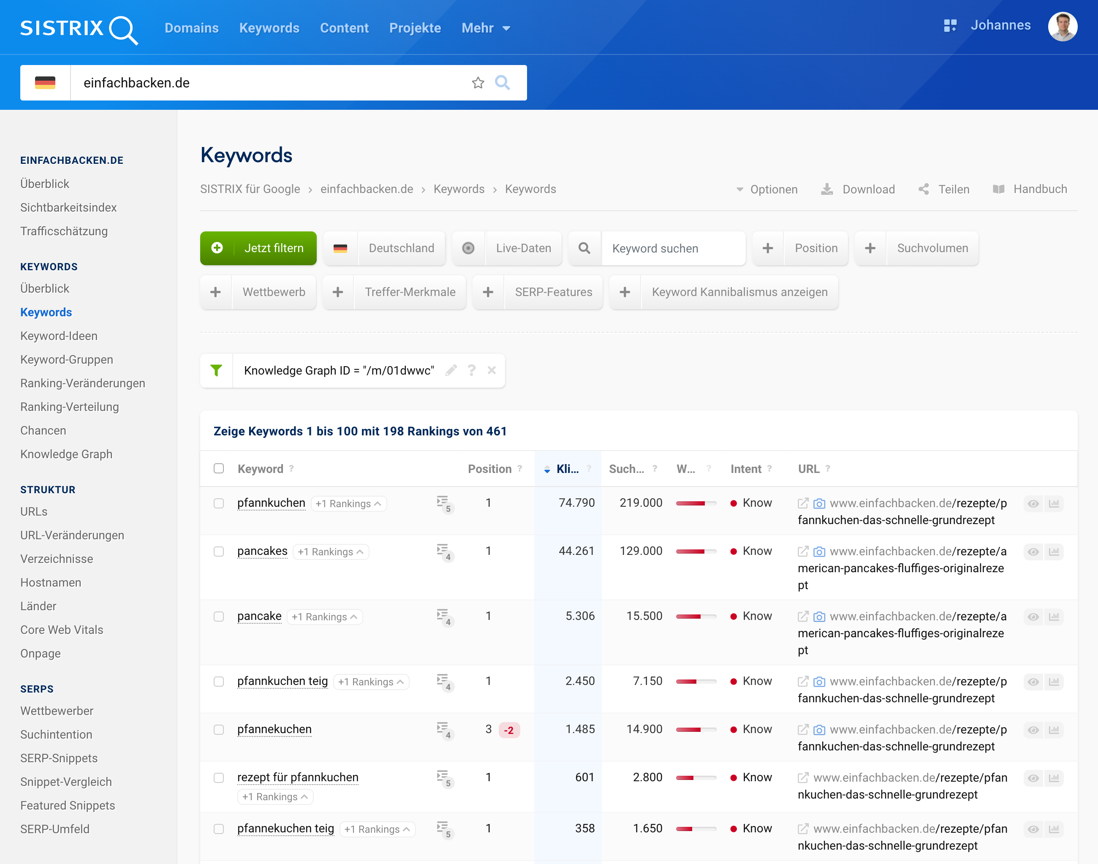
Task: Click the favorite star icon in search bar
Action: (478, 82)
